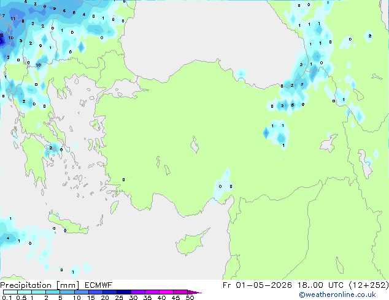Pick the 35–40 mm legend swatch
Image resolution: width=389 pixels, height=300 pixels.
point(152,292)
